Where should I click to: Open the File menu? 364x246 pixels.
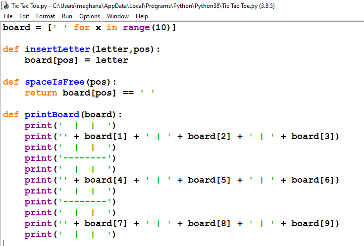click(8, 16)
